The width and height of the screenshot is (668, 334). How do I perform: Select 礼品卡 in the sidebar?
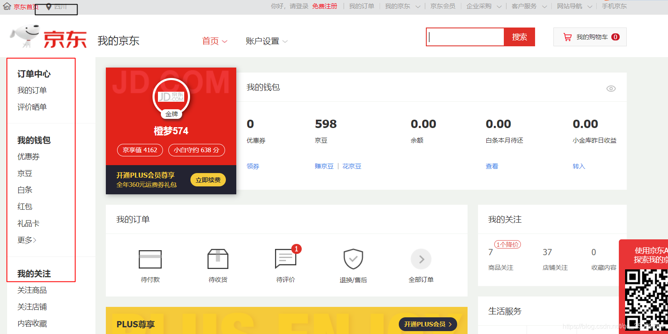tap(28, 224)
